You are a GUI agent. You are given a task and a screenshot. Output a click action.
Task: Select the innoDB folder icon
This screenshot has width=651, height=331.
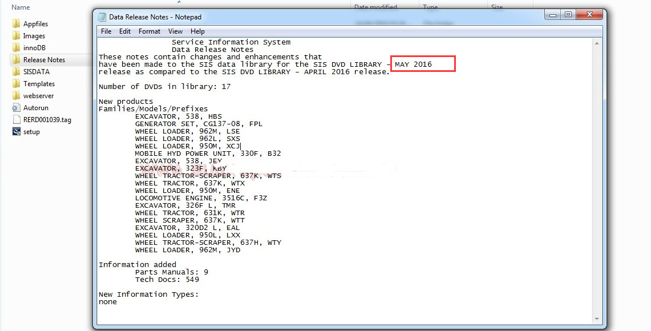coord(16,48)
